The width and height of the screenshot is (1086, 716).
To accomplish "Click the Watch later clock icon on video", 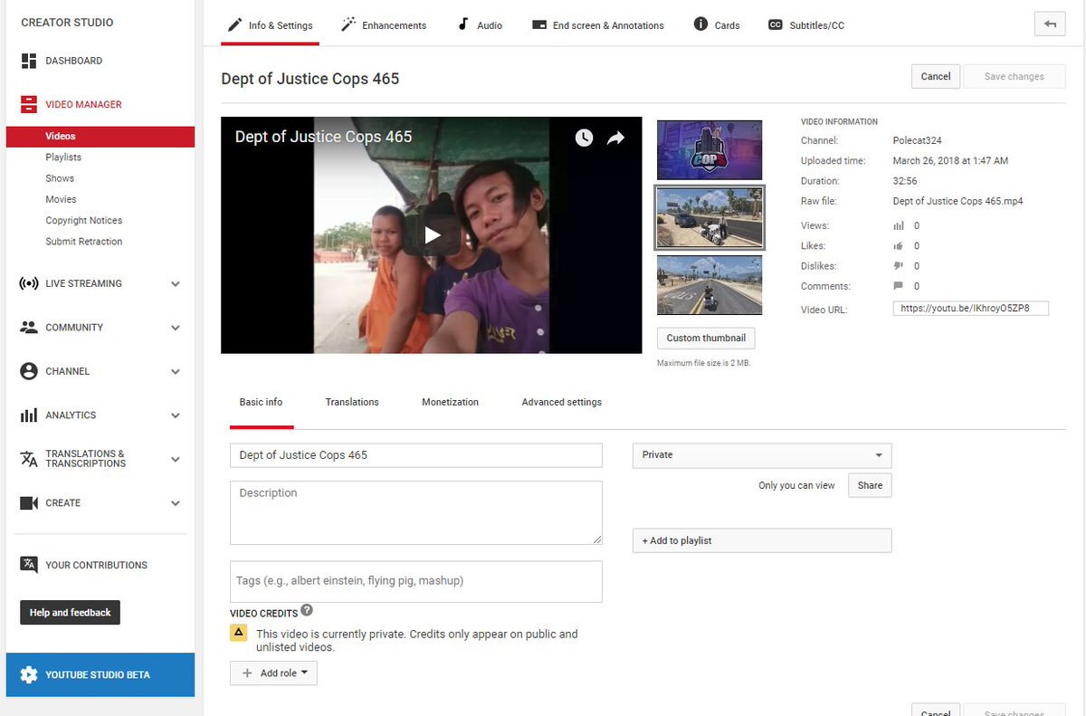I will (x=584, y=138).
